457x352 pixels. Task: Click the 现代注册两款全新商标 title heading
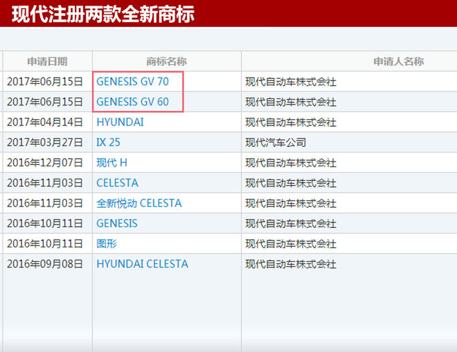(103, 14)
